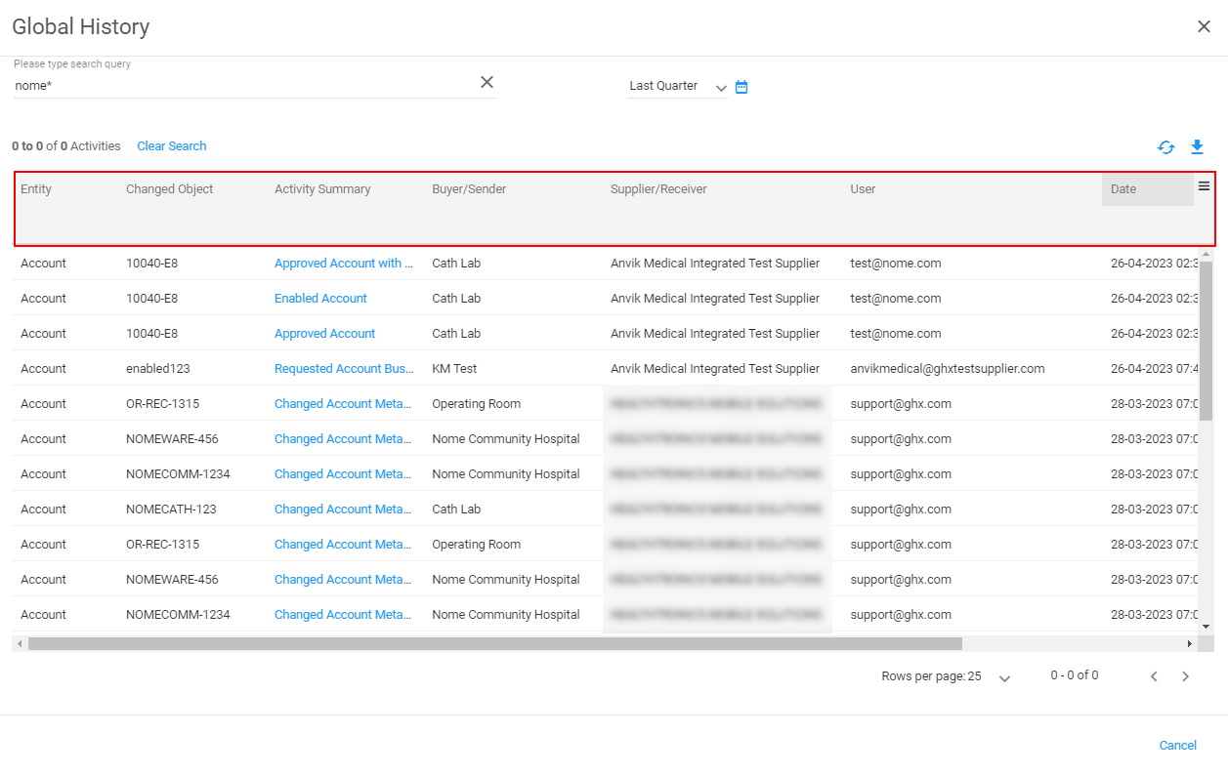Image resolution: width=1228 pixels, height=775 pixels.
Task: Open the Enabled Account activity link
Action: pyautogui.click(x=320, y=299)
